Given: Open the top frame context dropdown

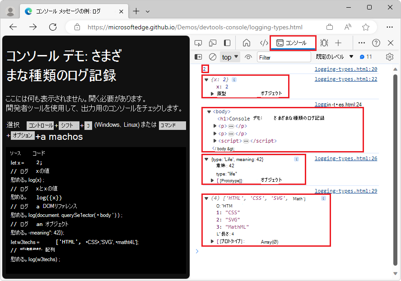Looking at the screenshot, I should [x=229, y=57].
